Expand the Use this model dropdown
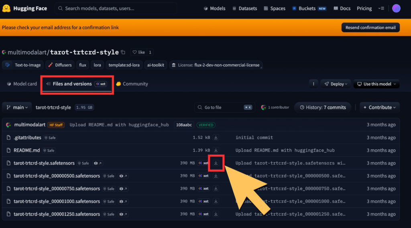 (x=376, y=84)
